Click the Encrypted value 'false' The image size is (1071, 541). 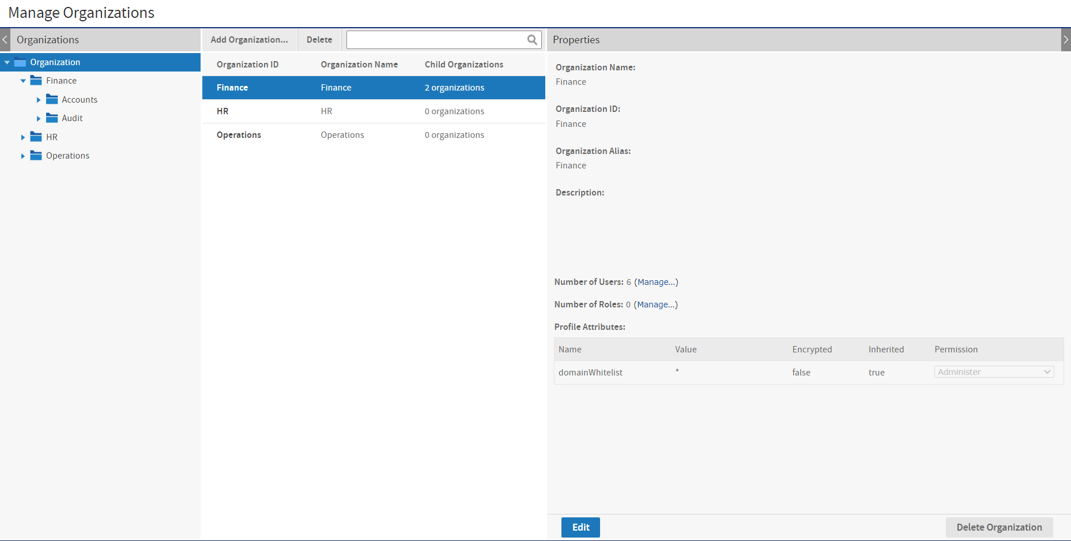[801, 373]
